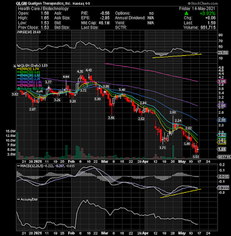The height and width of the screenshot is (236, 231).
Task: Click the 3.77 price label
Action: 48,82
